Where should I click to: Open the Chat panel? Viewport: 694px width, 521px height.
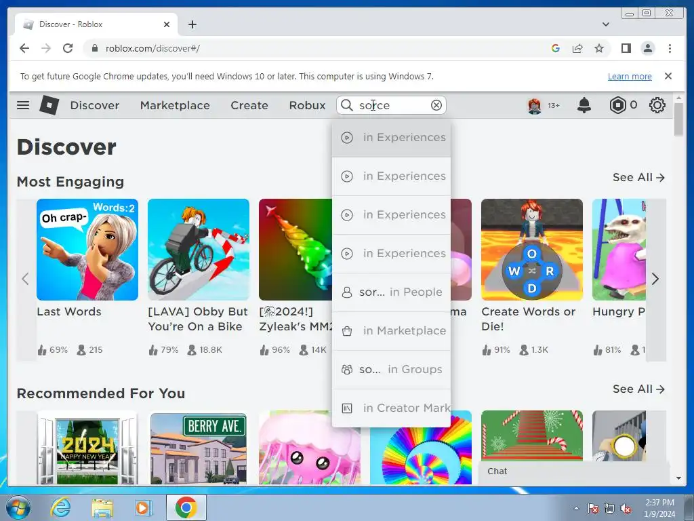(573, 471)
